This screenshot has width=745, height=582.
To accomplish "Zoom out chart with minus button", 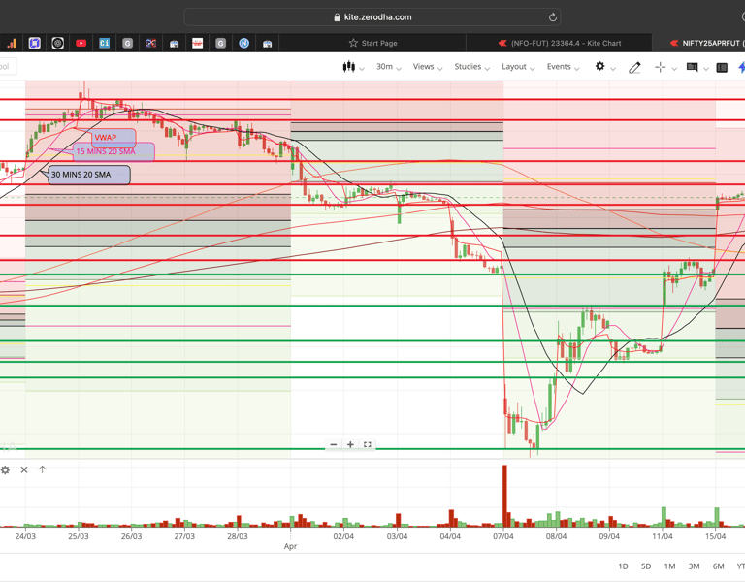I will pyautogui.click(x=334, y=444).
